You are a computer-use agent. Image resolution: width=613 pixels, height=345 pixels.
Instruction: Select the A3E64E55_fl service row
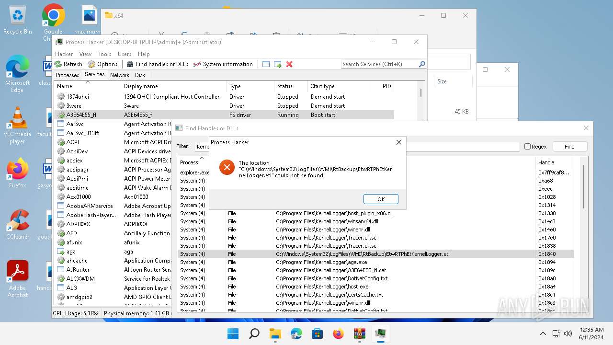click(x=224, y=115)
